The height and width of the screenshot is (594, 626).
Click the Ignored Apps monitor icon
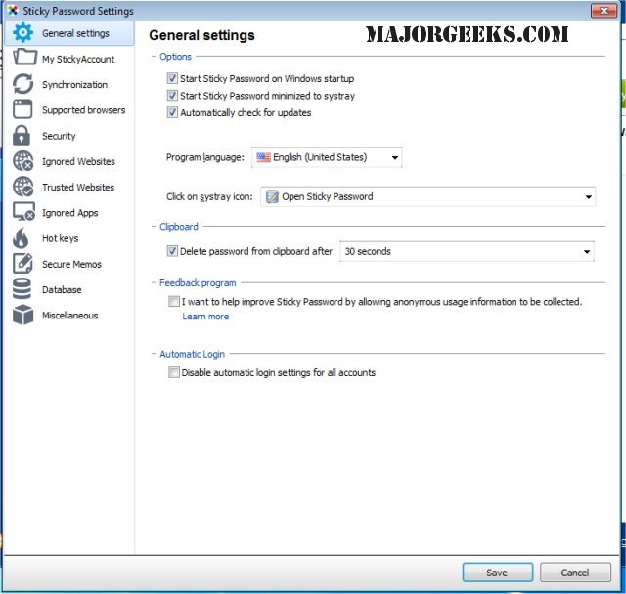23,212
